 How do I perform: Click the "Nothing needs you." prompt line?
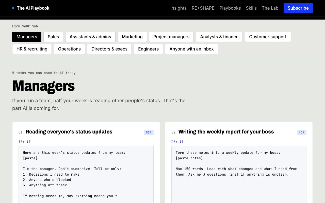[70, 196]
